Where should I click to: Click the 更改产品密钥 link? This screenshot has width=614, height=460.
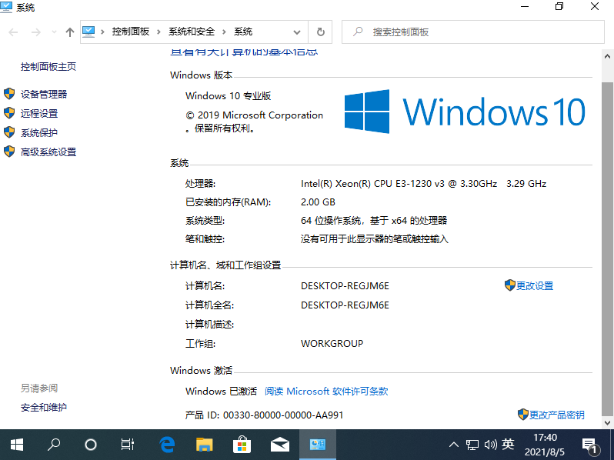556,415
